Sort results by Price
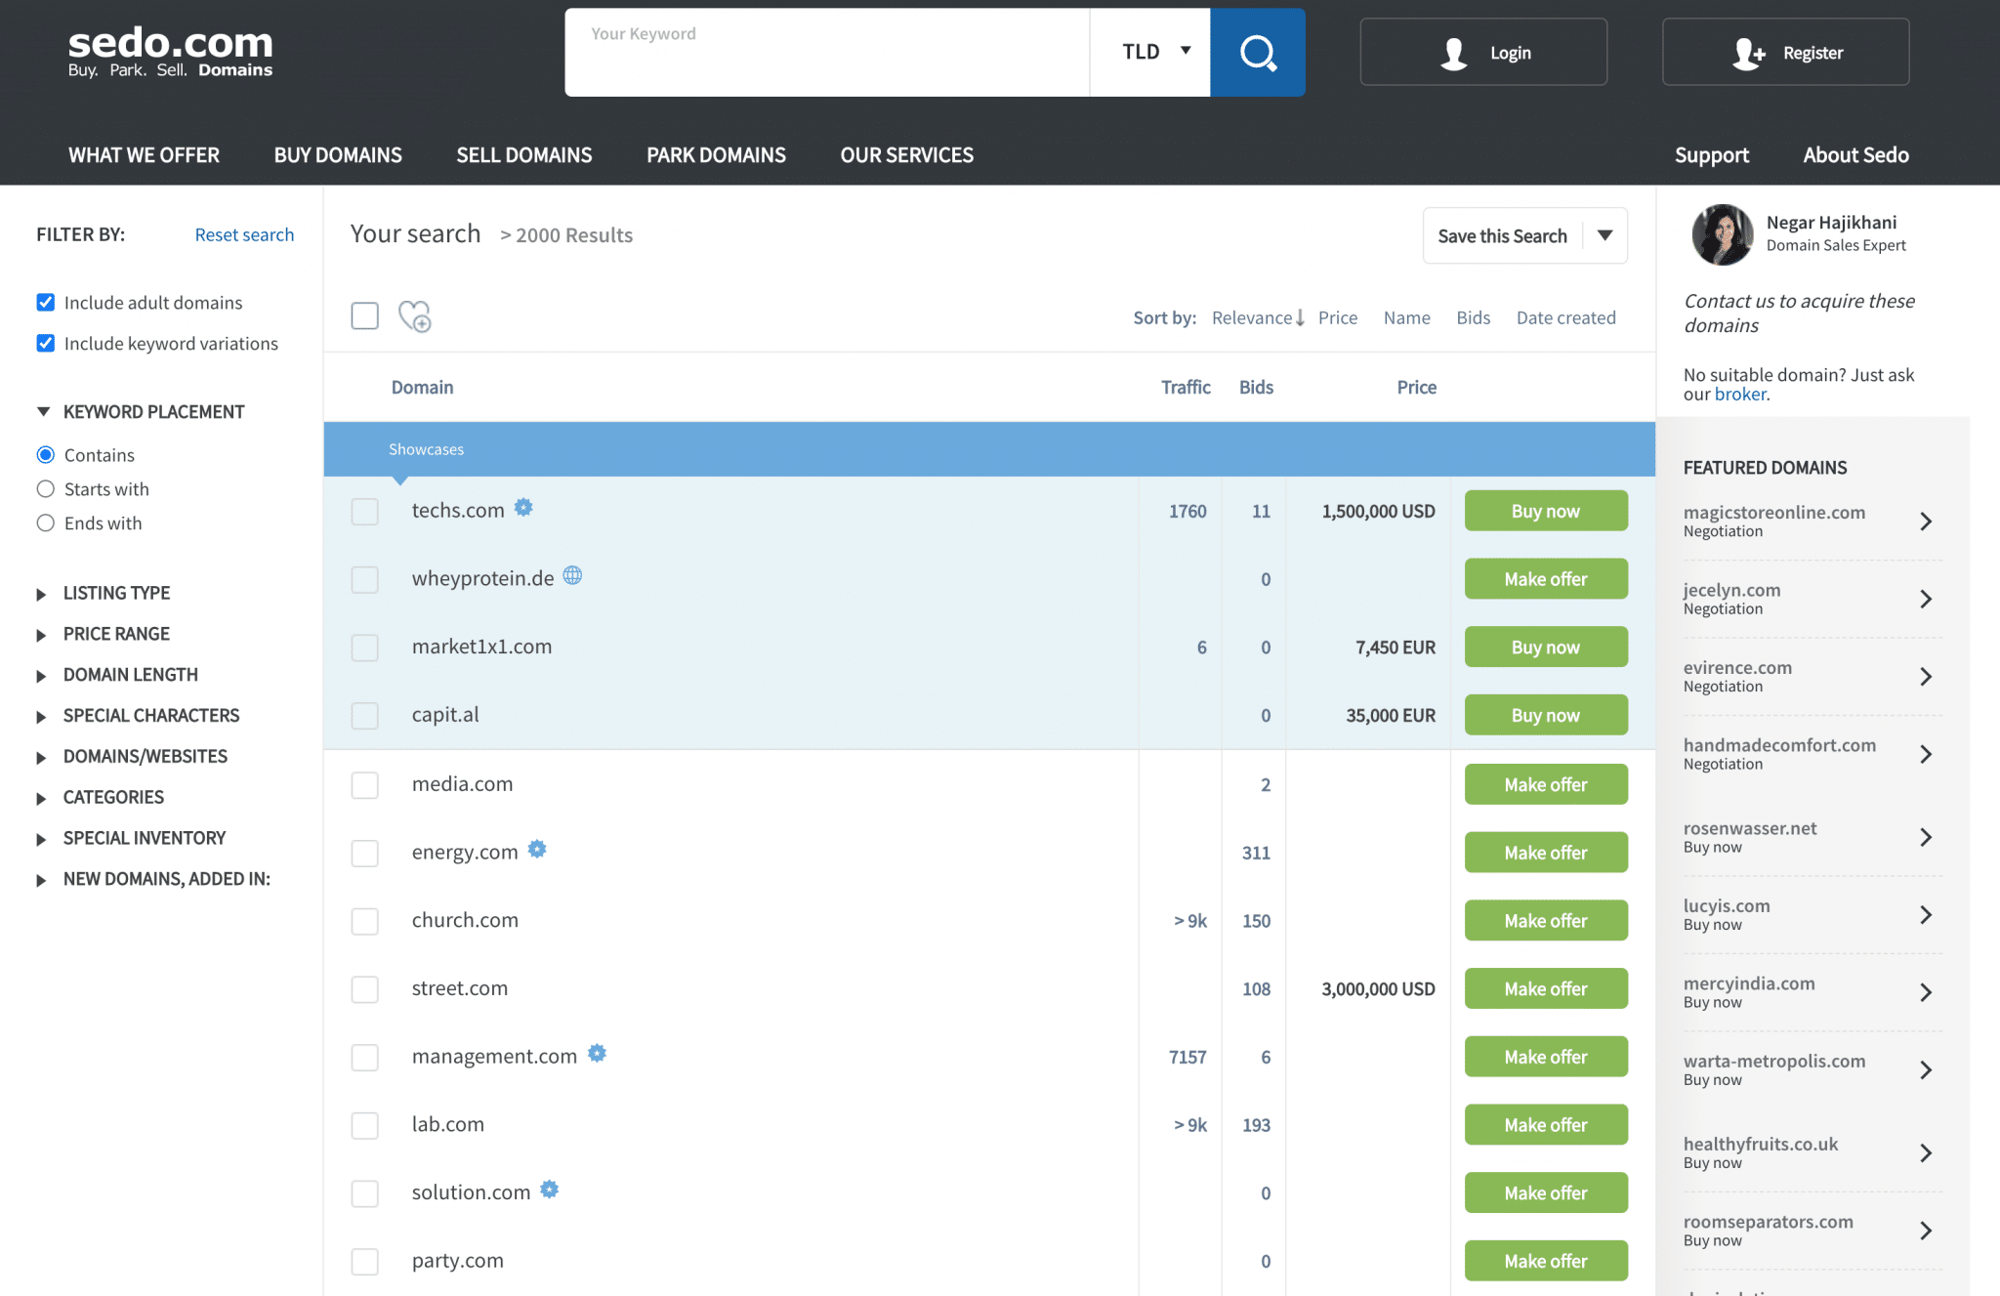Screen dimensions: 2000x1296 [1338, 317]
